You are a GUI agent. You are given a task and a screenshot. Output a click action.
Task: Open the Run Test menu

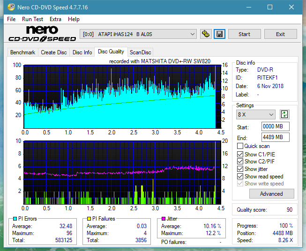click(x=33, y=19)
